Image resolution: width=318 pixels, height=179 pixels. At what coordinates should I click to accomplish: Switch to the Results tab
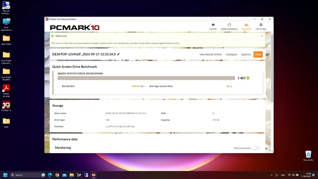tap(246, 26)
